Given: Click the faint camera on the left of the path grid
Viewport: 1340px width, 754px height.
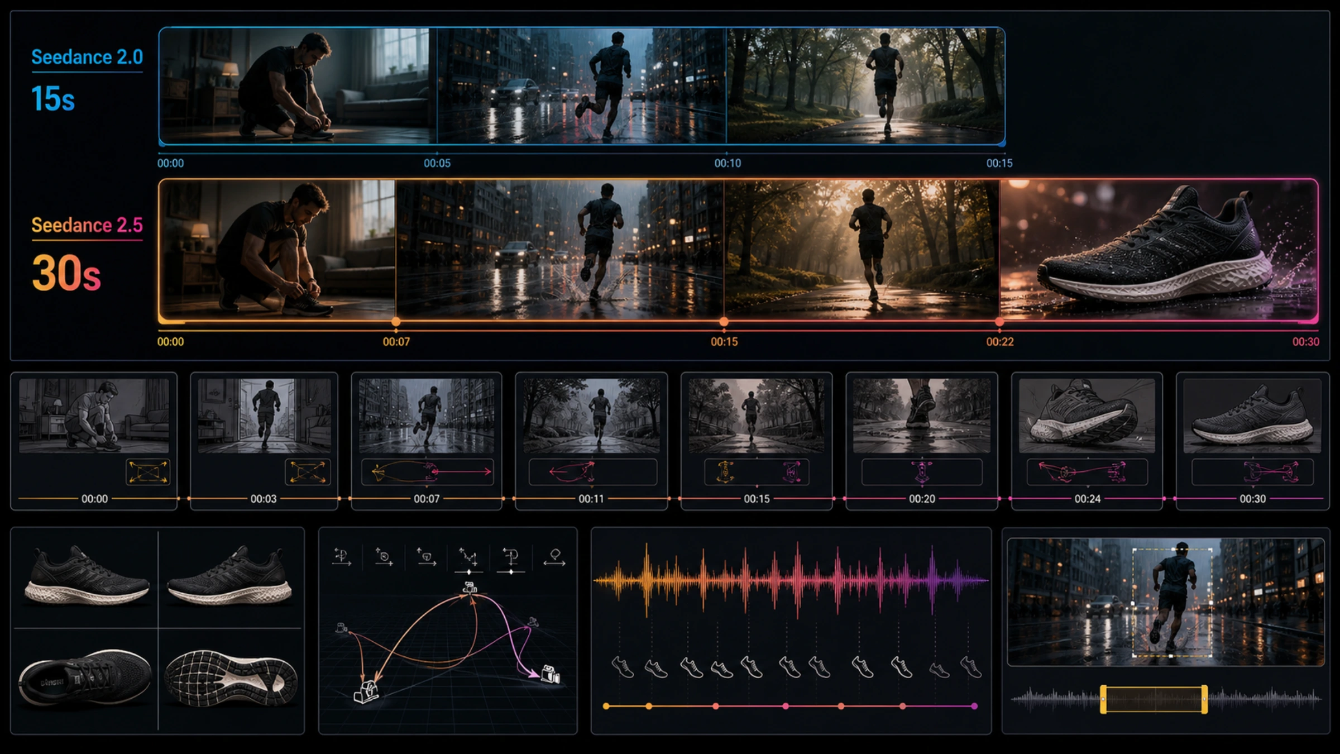Looking at the screenshot, I should tap(341, 628).
